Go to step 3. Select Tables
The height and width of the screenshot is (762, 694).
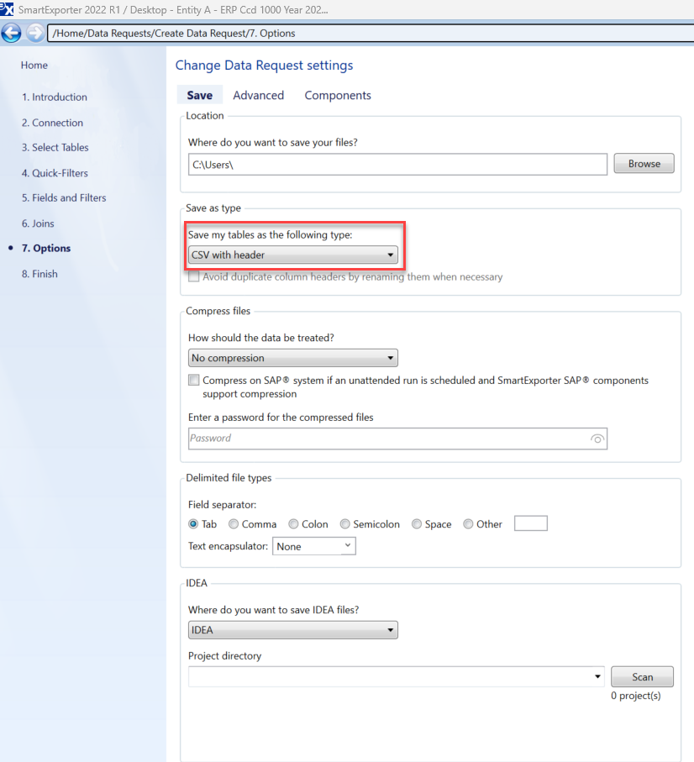55,148
